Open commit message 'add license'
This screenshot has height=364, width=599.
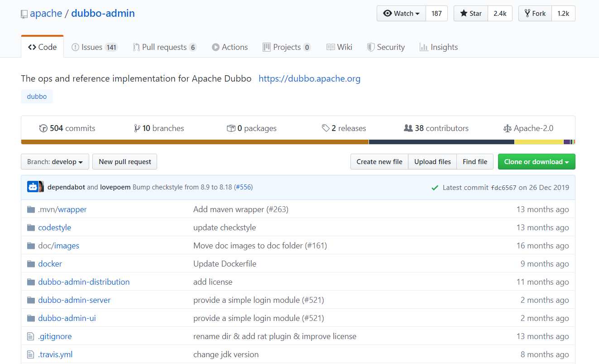[213, 282]
